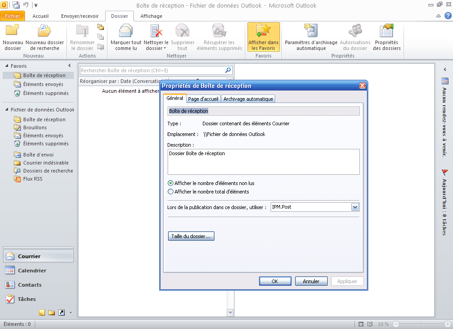Click message list scroll down arrow
This screenshot has height=329, width=453.
(230, 312)
